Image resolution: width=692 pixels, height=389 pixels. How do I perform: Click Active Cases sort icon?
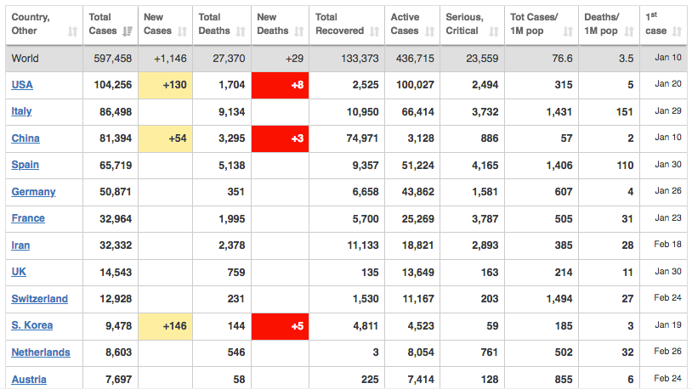point(430,31)
